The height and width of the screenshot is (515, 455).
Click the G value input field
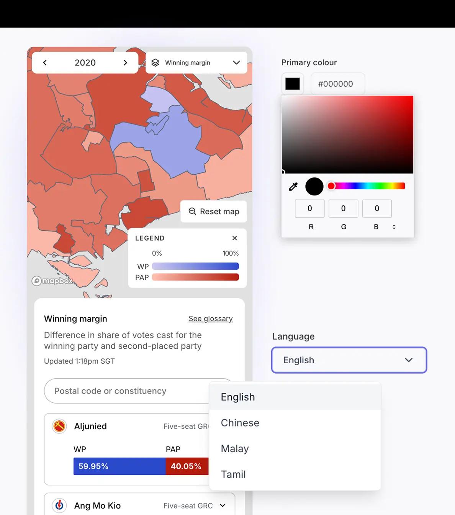point(344,208)
